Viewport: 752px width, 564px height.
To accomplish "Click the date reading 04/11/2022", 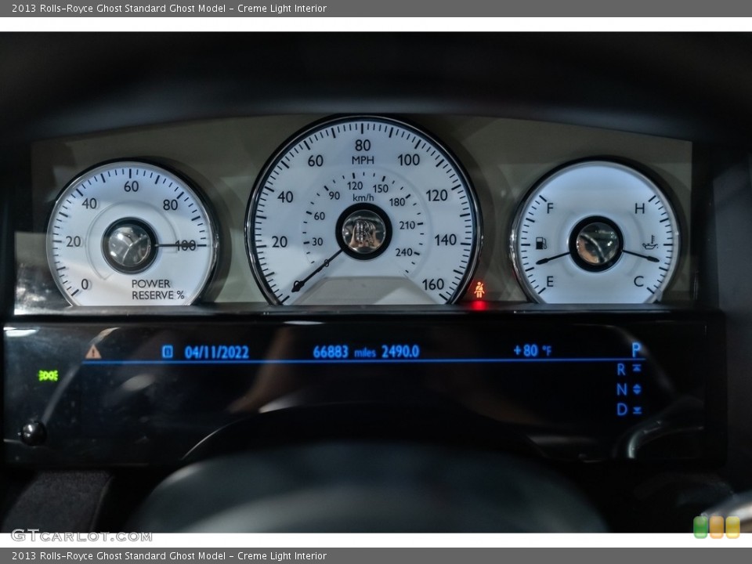I will (x=217, y=352).
